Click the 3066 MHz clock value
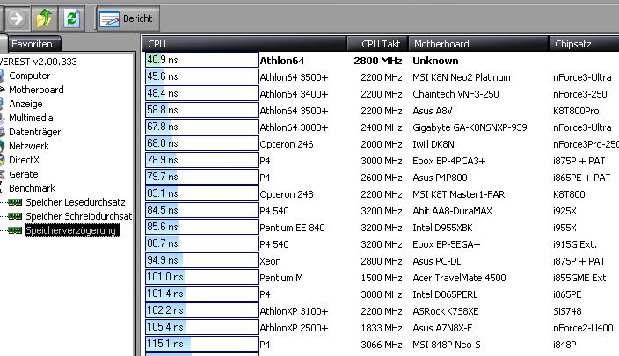The height and width of the screenshot is (356, 619). [x=381, y=345]
